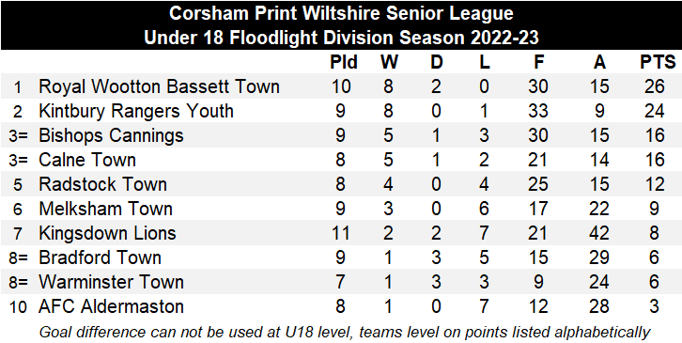Screen dimensions: 682x343
Task: Click the D column header
Action: coord(436,62)
